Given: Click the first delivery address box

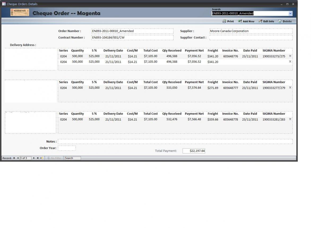Looking at the screenshot, I should (31, 59).
